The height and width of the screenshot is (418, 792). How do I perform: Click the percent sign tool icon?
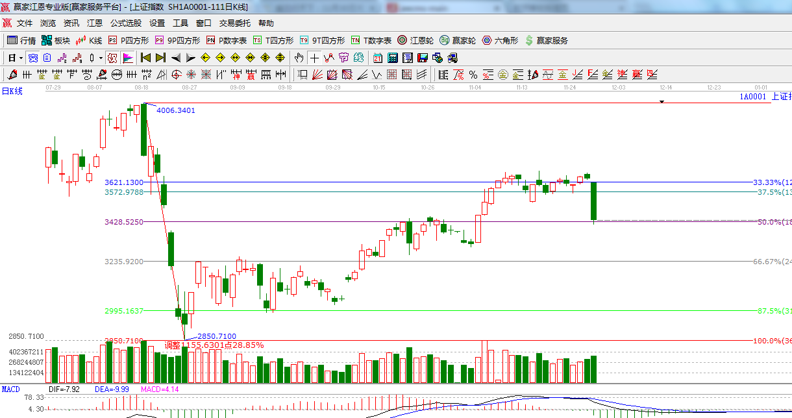pyautogui.click(x=473, y=75)
